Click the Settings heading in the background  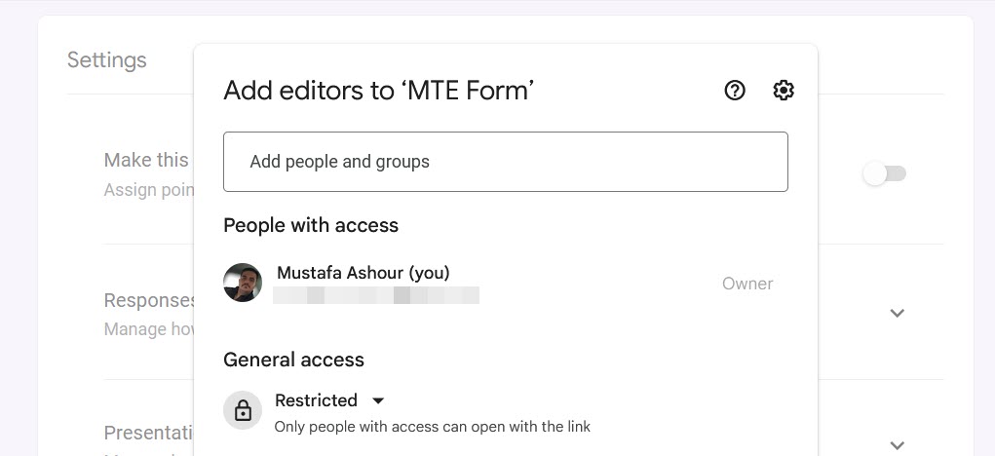(x=107, y=60)
